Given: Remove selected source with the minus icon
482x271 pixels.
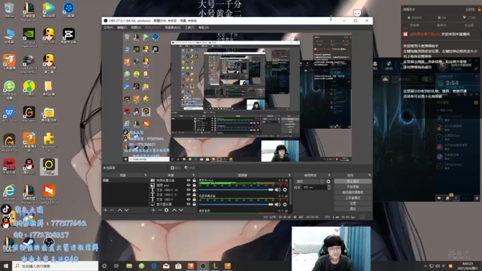Looking at the screenshot, I should tap(160, 210).
